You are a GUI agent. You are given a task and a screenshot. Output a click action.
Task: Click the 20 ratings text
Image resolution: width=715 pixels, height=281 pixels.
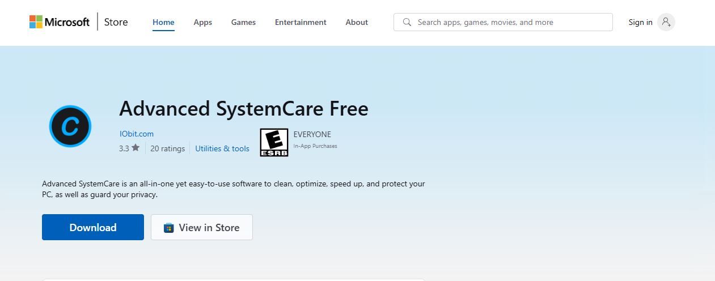click(x=168, y=148)
